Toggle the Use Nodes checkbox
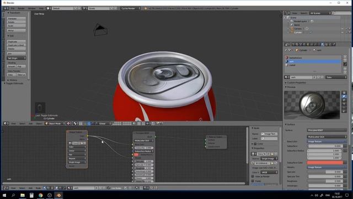 (109, 188)
